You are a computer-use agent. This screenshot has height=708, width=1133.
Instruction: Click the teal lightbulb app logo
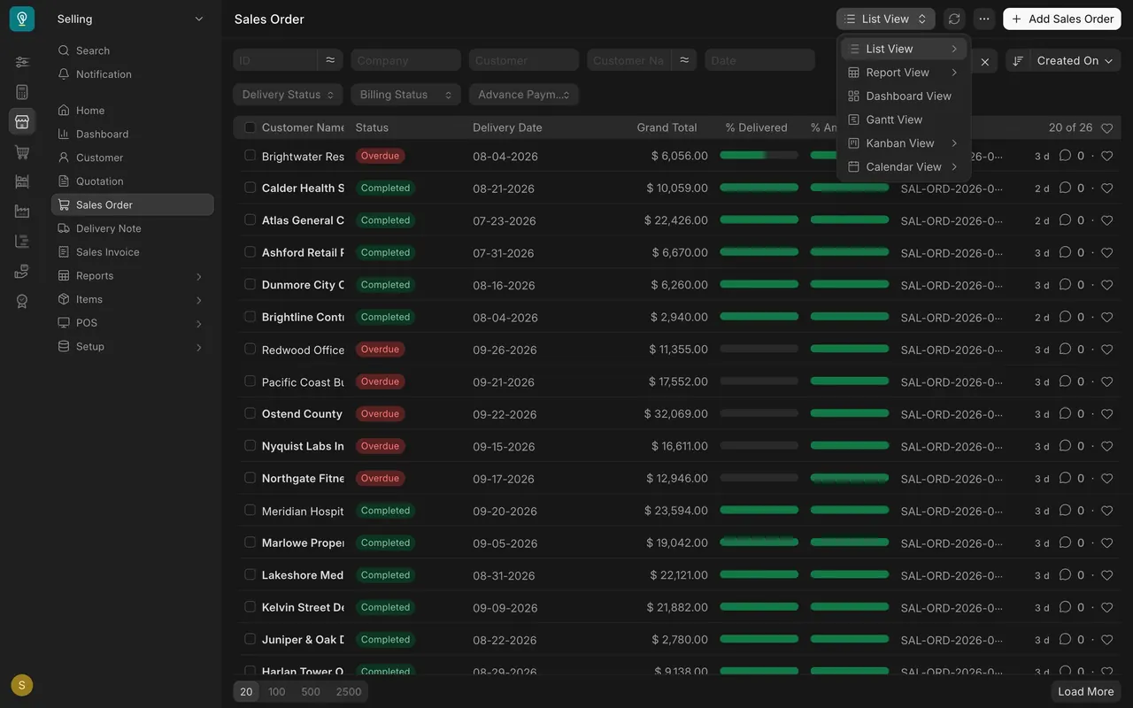22,19
